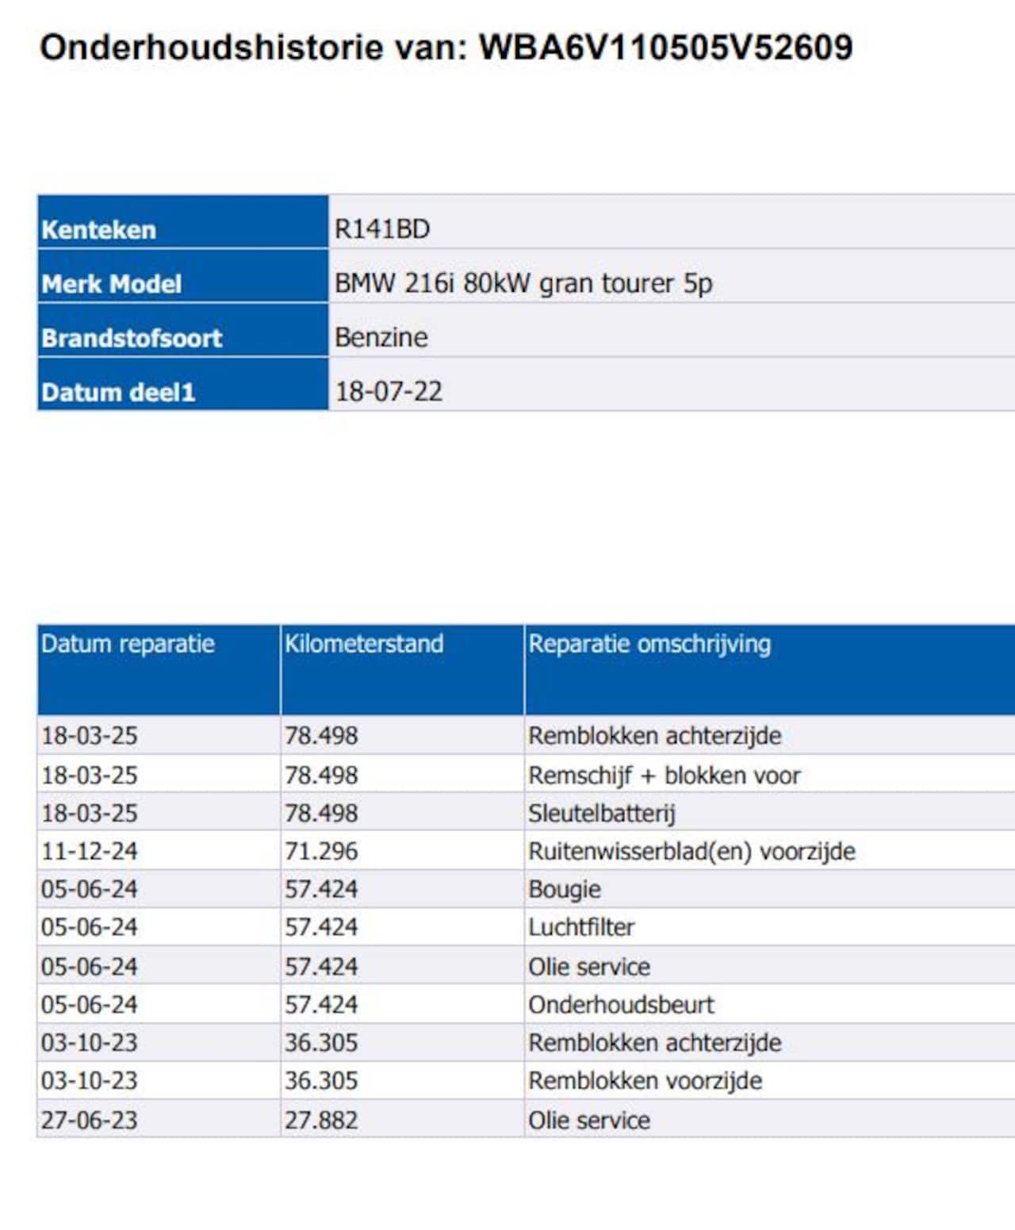This screenshot has width=1015, height=1230.
Task: Click the Datum deel1 value 18-07-22
Action: pyautogui.click(x=389, y=392)
